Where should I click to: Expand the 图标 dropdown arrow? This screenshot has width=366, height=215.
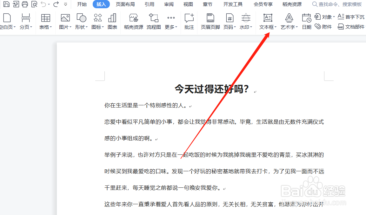[x=103, y=27]
